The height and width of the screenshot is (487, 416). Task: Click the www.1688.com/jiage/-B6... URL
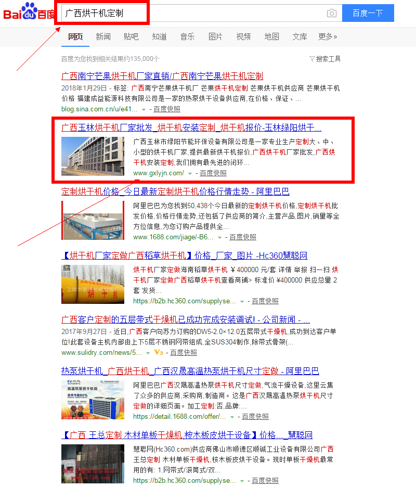pyautogui.click(x=173, y=237)
